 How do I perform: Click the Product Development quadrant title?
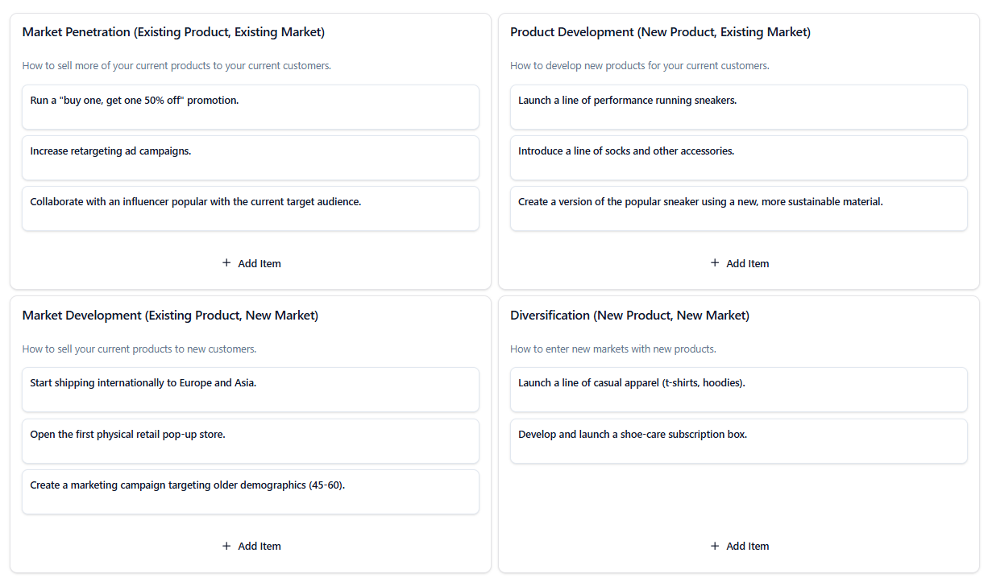pyautogui.click(x=660, y=32)
